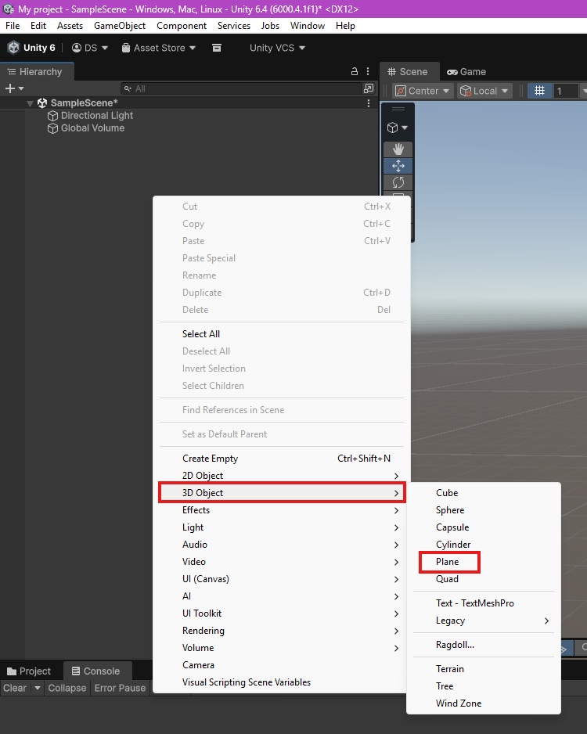Toggle Error Pause in the Console
The height and width of the screenshot is (734, 587).
120,688
